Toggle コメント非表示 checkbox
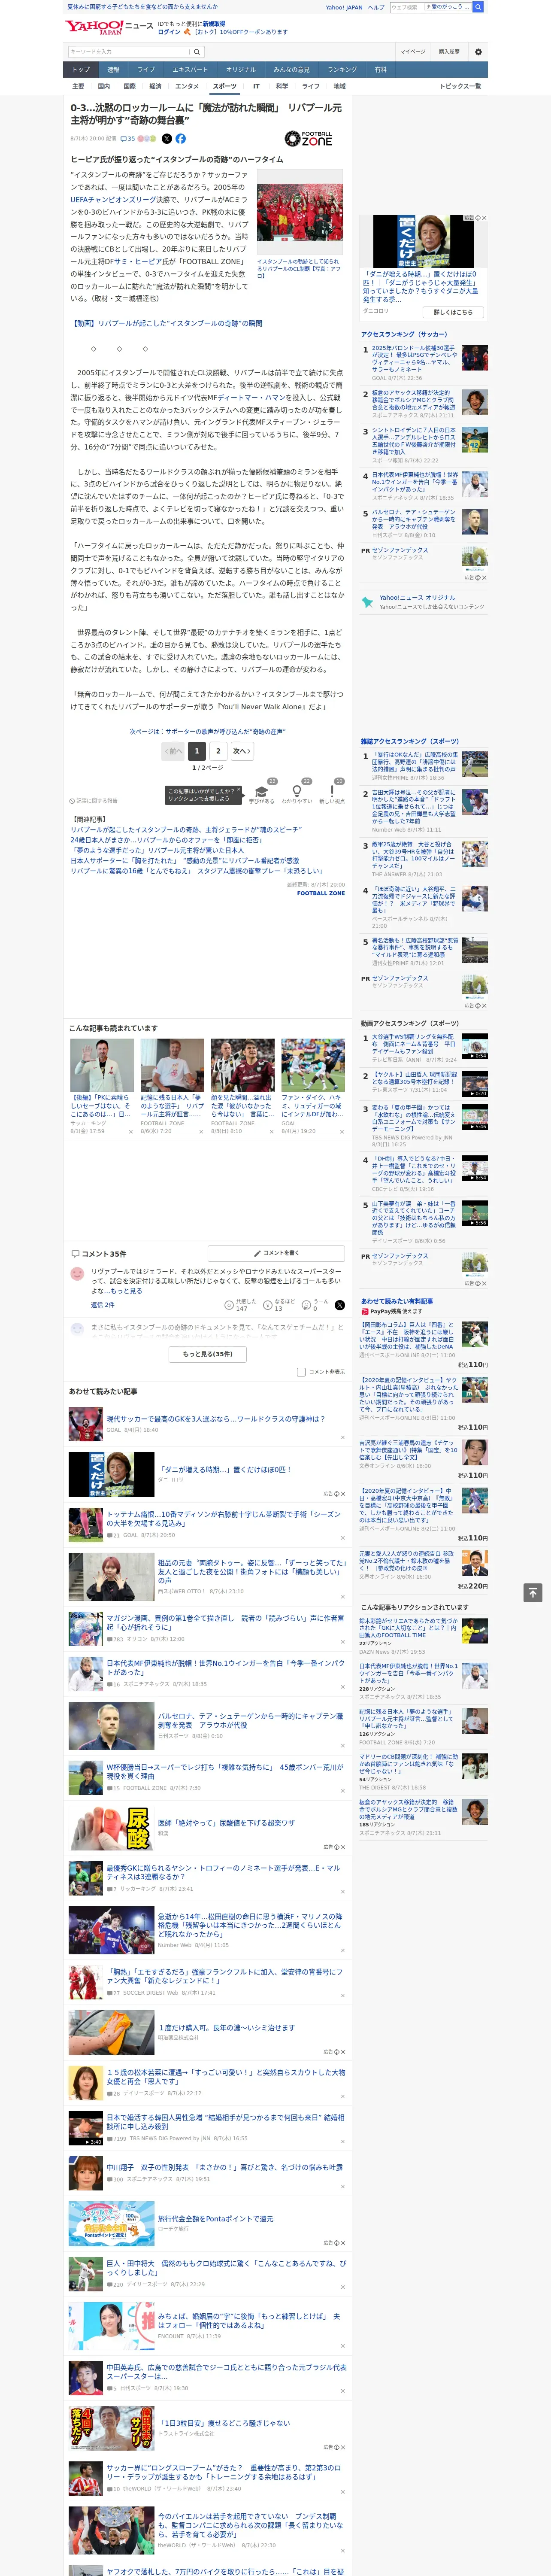The width and height of the screenshot is (551, 2576). (301, 1372)
